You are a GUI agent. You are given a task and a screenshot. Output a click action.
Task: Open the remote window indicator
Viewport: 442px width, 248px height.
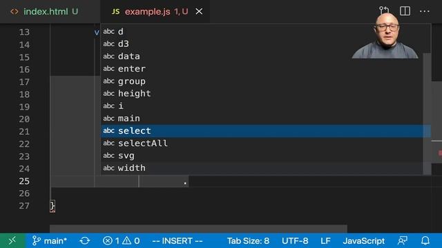coord(12,240)
